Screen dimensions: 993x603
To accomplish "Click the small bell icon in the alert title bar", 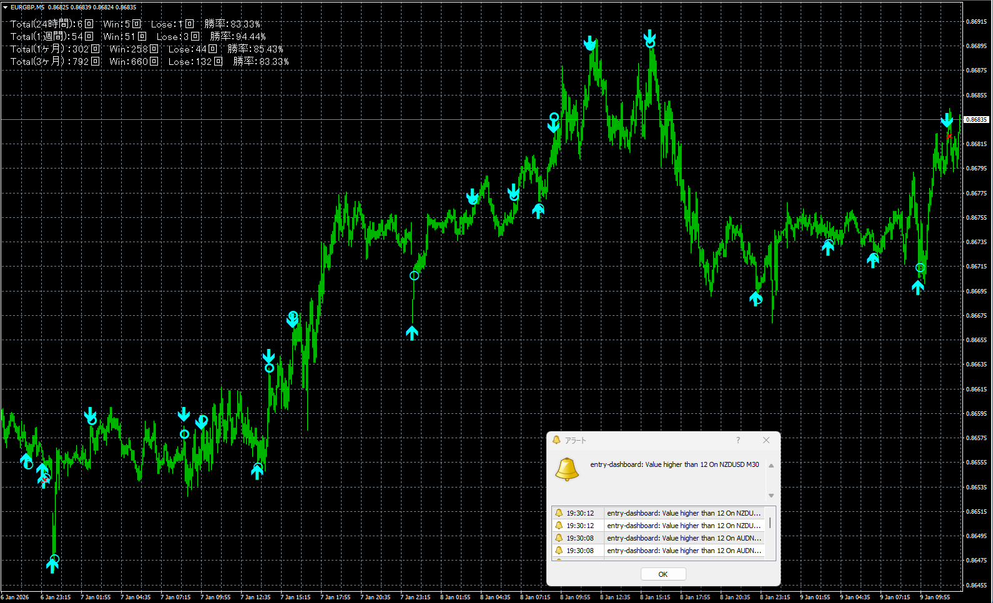I will point(556,440).
